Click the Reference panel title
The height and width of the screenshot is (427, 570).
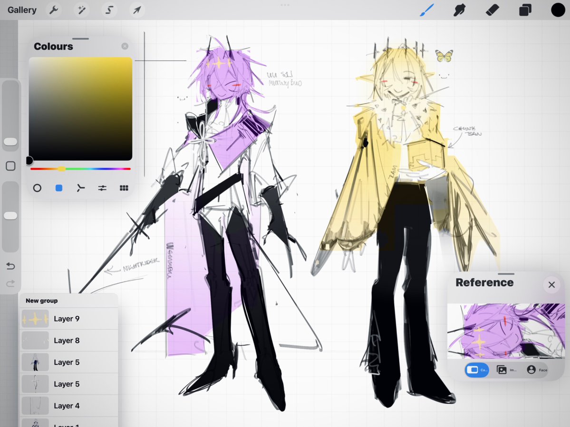484,283
